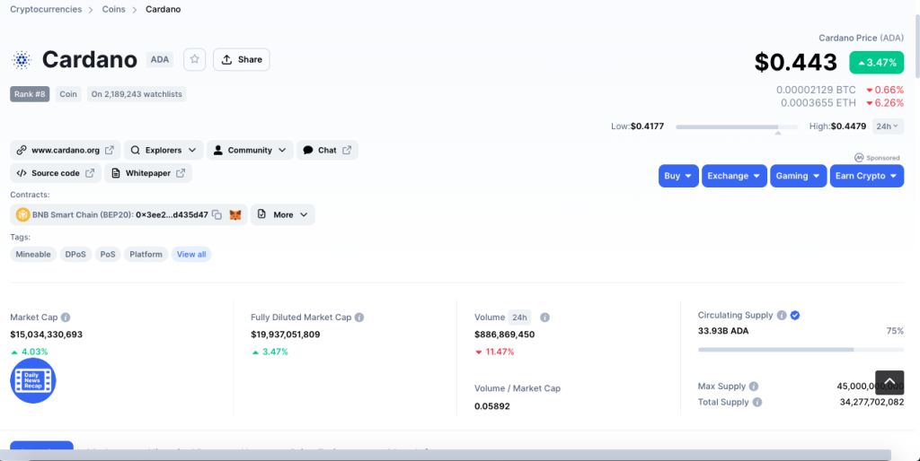Open the Earn Crypto dropdown
This screenshot has height=461, width=920.
pos(867,176)
